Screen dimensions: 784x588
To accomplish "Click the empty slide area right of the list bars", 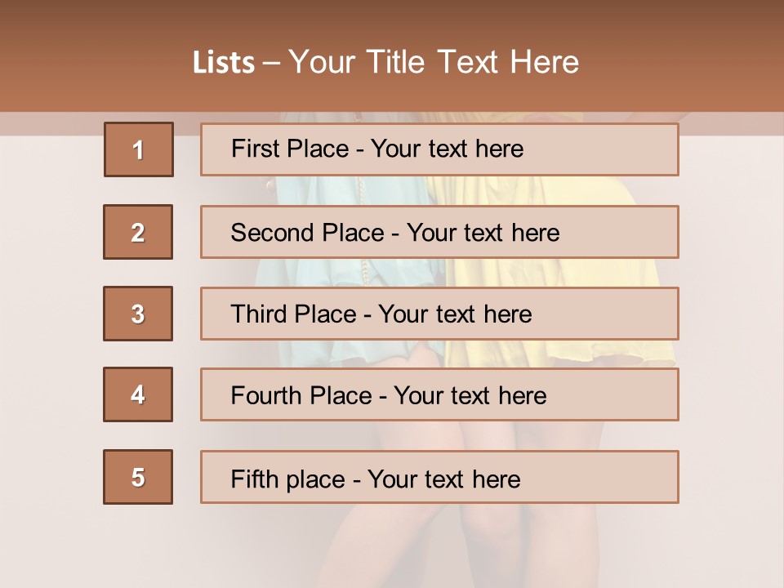I will 731,327.
